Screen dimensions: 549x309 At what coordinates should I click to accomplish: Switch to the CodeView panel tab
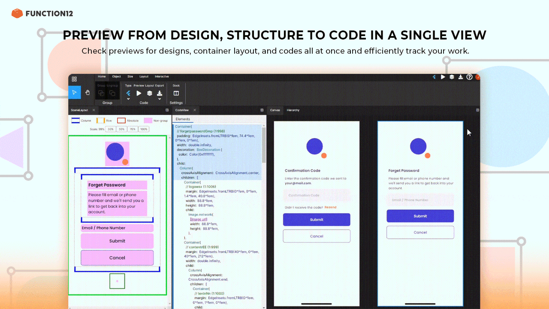coord(182,110)
